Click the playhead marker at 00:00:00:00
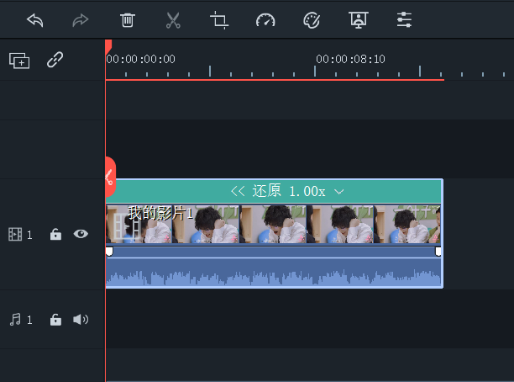Image resolution: width=514 pixels, height=382 pixels. tap(108, 45)
